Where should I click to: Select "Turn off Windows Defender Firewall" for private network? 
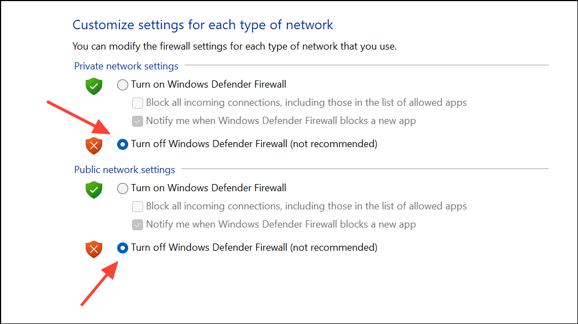(x=122, y=144)
